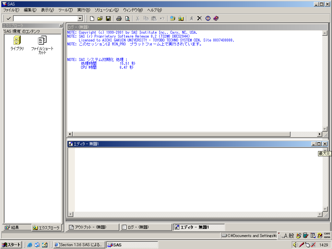
Task: Open Print Preview from the toolbar
Action: tap(127, 18)
